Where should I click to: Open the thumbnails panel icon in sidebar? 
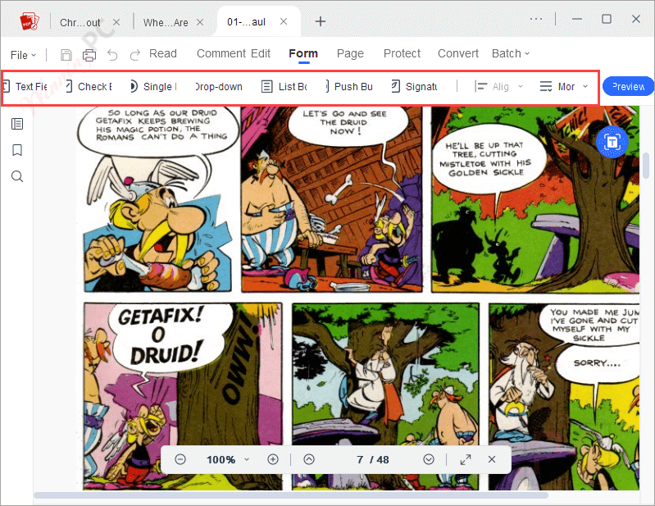point(17,124)
